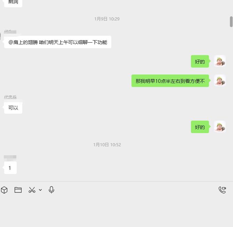Open baby avatar beside the last 好的 reply
Viewport: 233px width, 227px height.
pyautogui.click(x=220, y=126)
